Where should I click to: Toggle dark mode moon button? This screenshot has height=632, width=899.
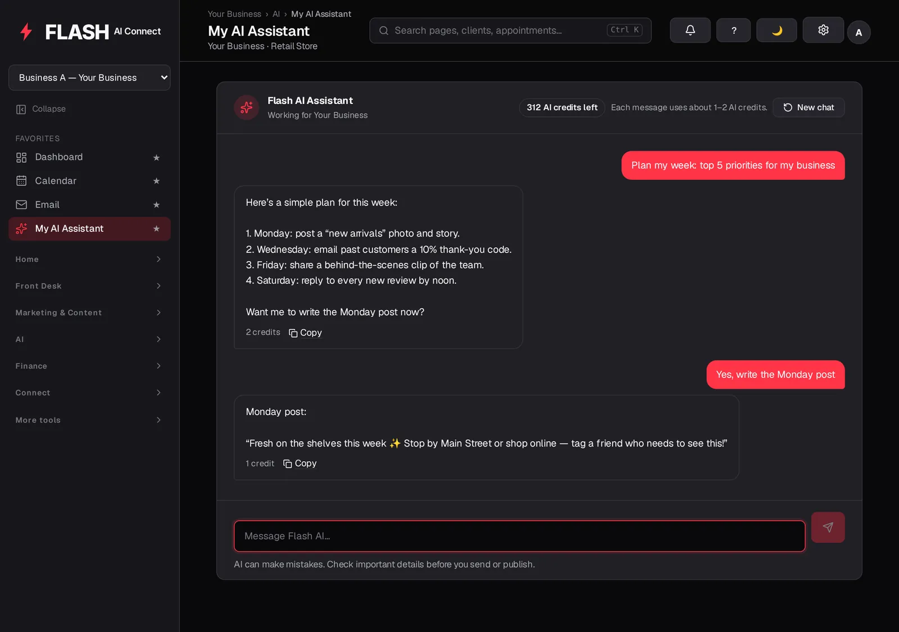pyautogui.click(x=777, y=30)
